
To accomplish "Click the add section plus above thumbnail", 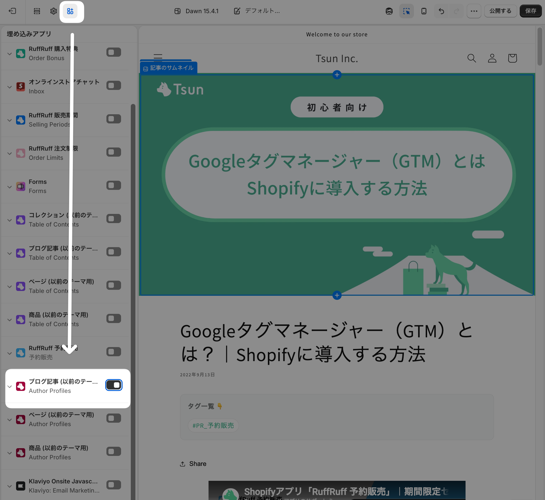I will 337,75.
